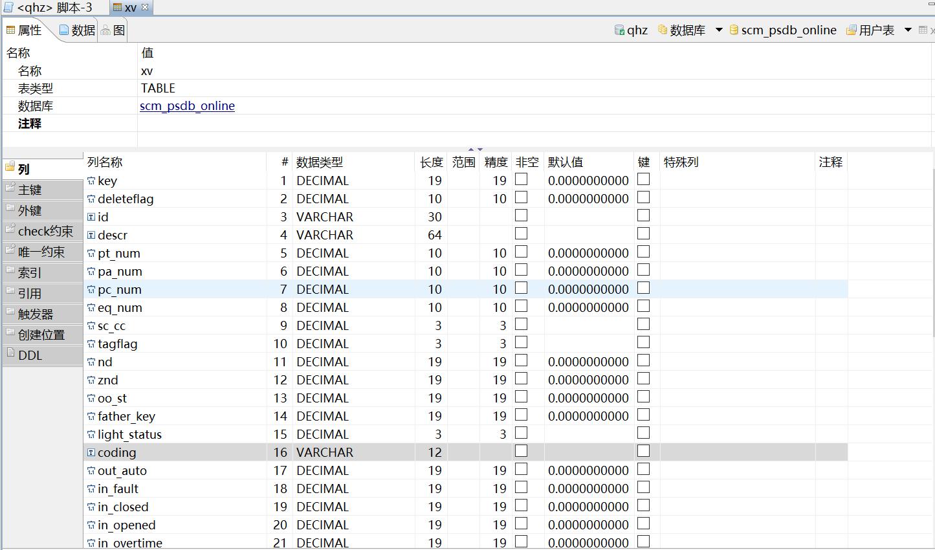Screen dimensions: 935x550
Task: Open the 触发器 section
Action: click(42, 314)
